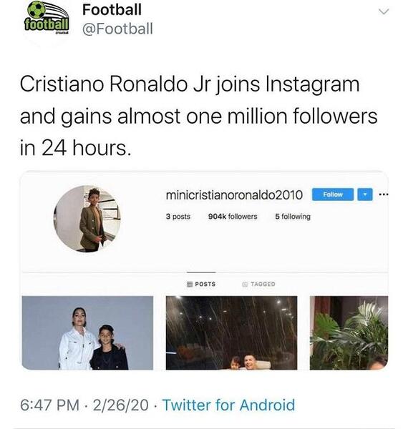This screenshot has width=408, height=429.
Task: Click the grid icon beside POSTS
Action: point(190,284)
